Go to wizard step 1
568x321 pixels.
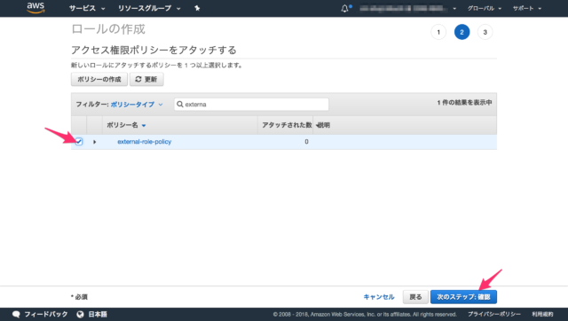point(438,32)
